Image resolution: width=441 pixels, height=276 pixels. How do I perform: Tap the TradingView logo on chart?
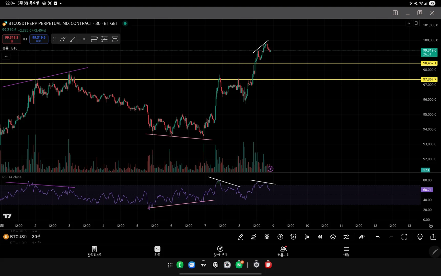[x=7, y=216]
